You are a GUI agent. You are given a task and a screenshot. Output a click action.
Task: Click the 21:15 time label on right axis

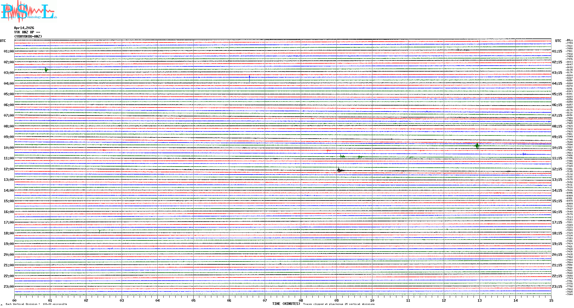click(x=557, y=265)
